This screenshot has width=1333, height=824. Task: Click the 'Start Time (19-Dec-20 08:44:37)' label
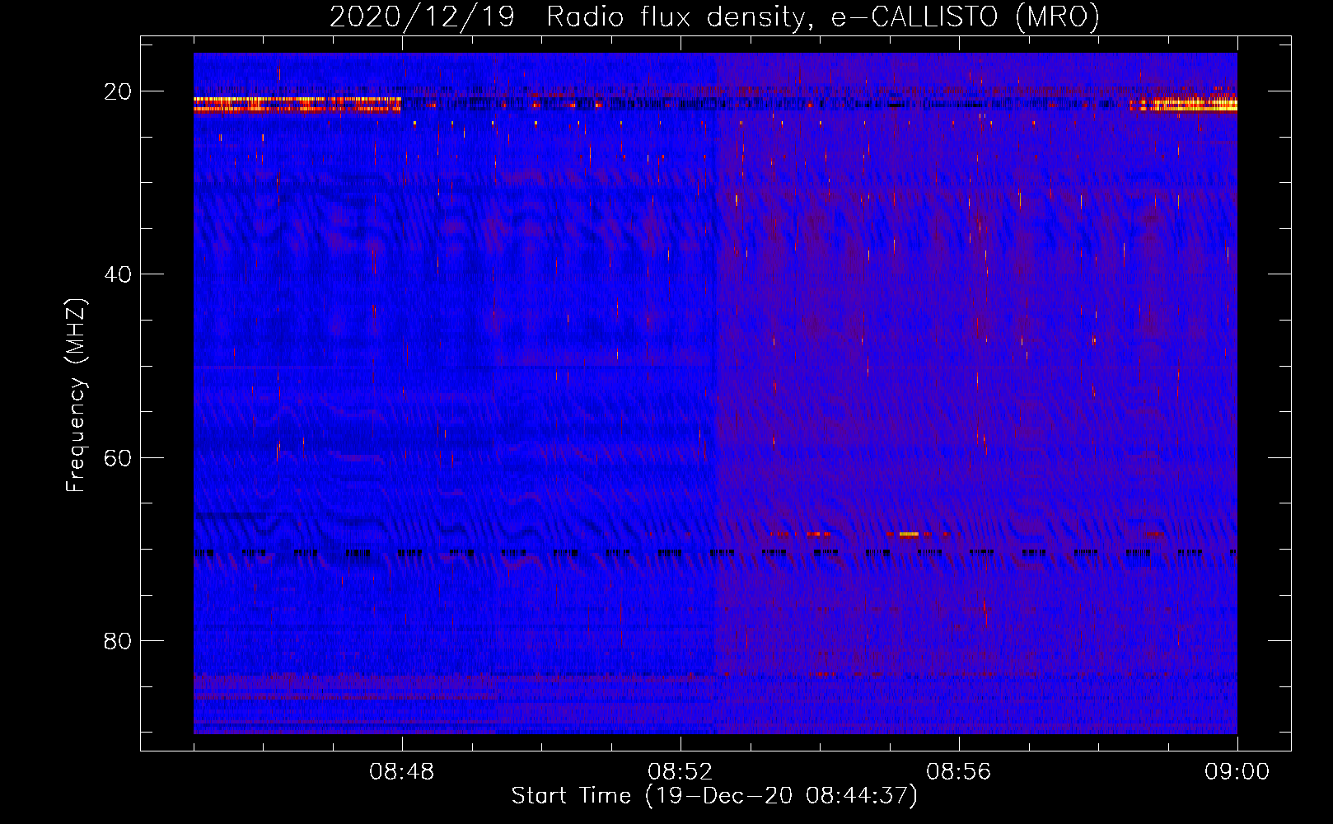[714, 796]
